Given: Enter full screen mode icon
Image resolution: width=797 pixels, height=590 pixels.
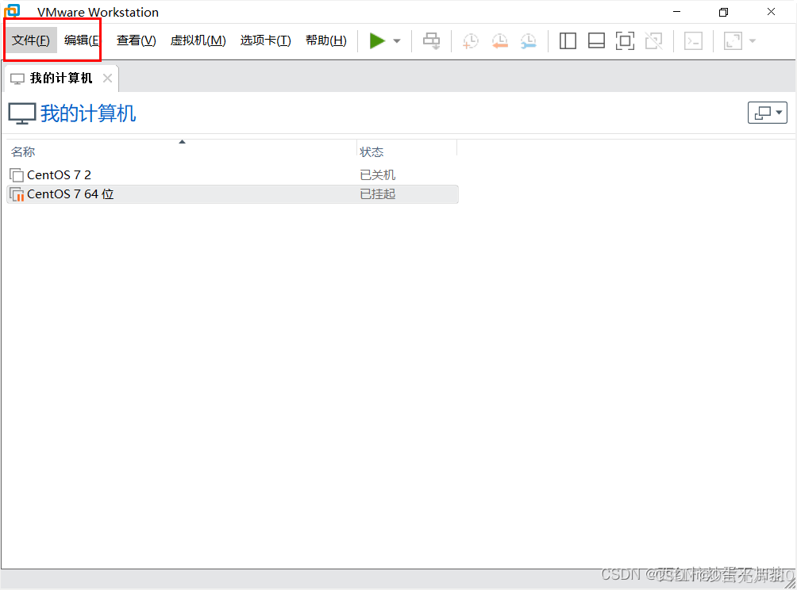Looking at the screenshot, I should 625,40.
